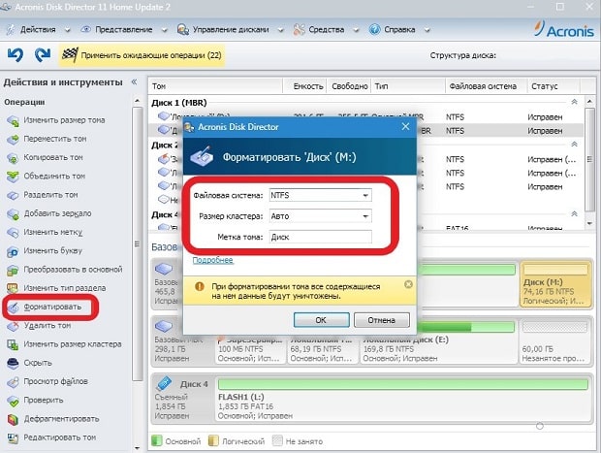Click the Дефрагментировать operation
The image size is (601, 453).
tap(61, 418)
